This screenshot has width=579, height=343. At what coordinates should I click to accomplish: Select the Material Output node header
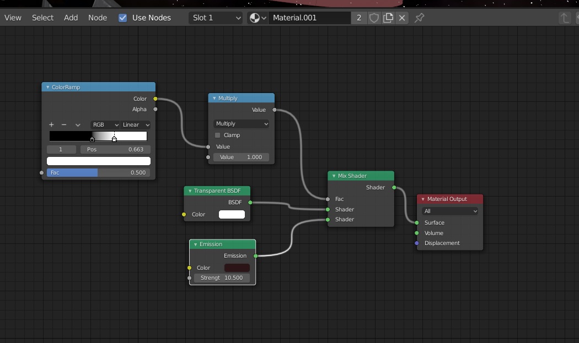pos(450,199)
